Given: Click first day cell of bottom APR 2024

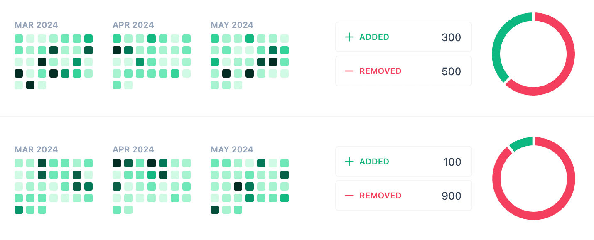Looking at the screenshot, I should tap(117, 163).
